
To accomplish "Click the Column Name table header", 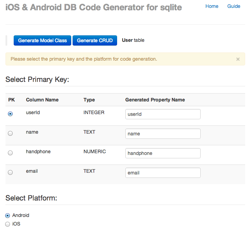I will tap(42, 100).
